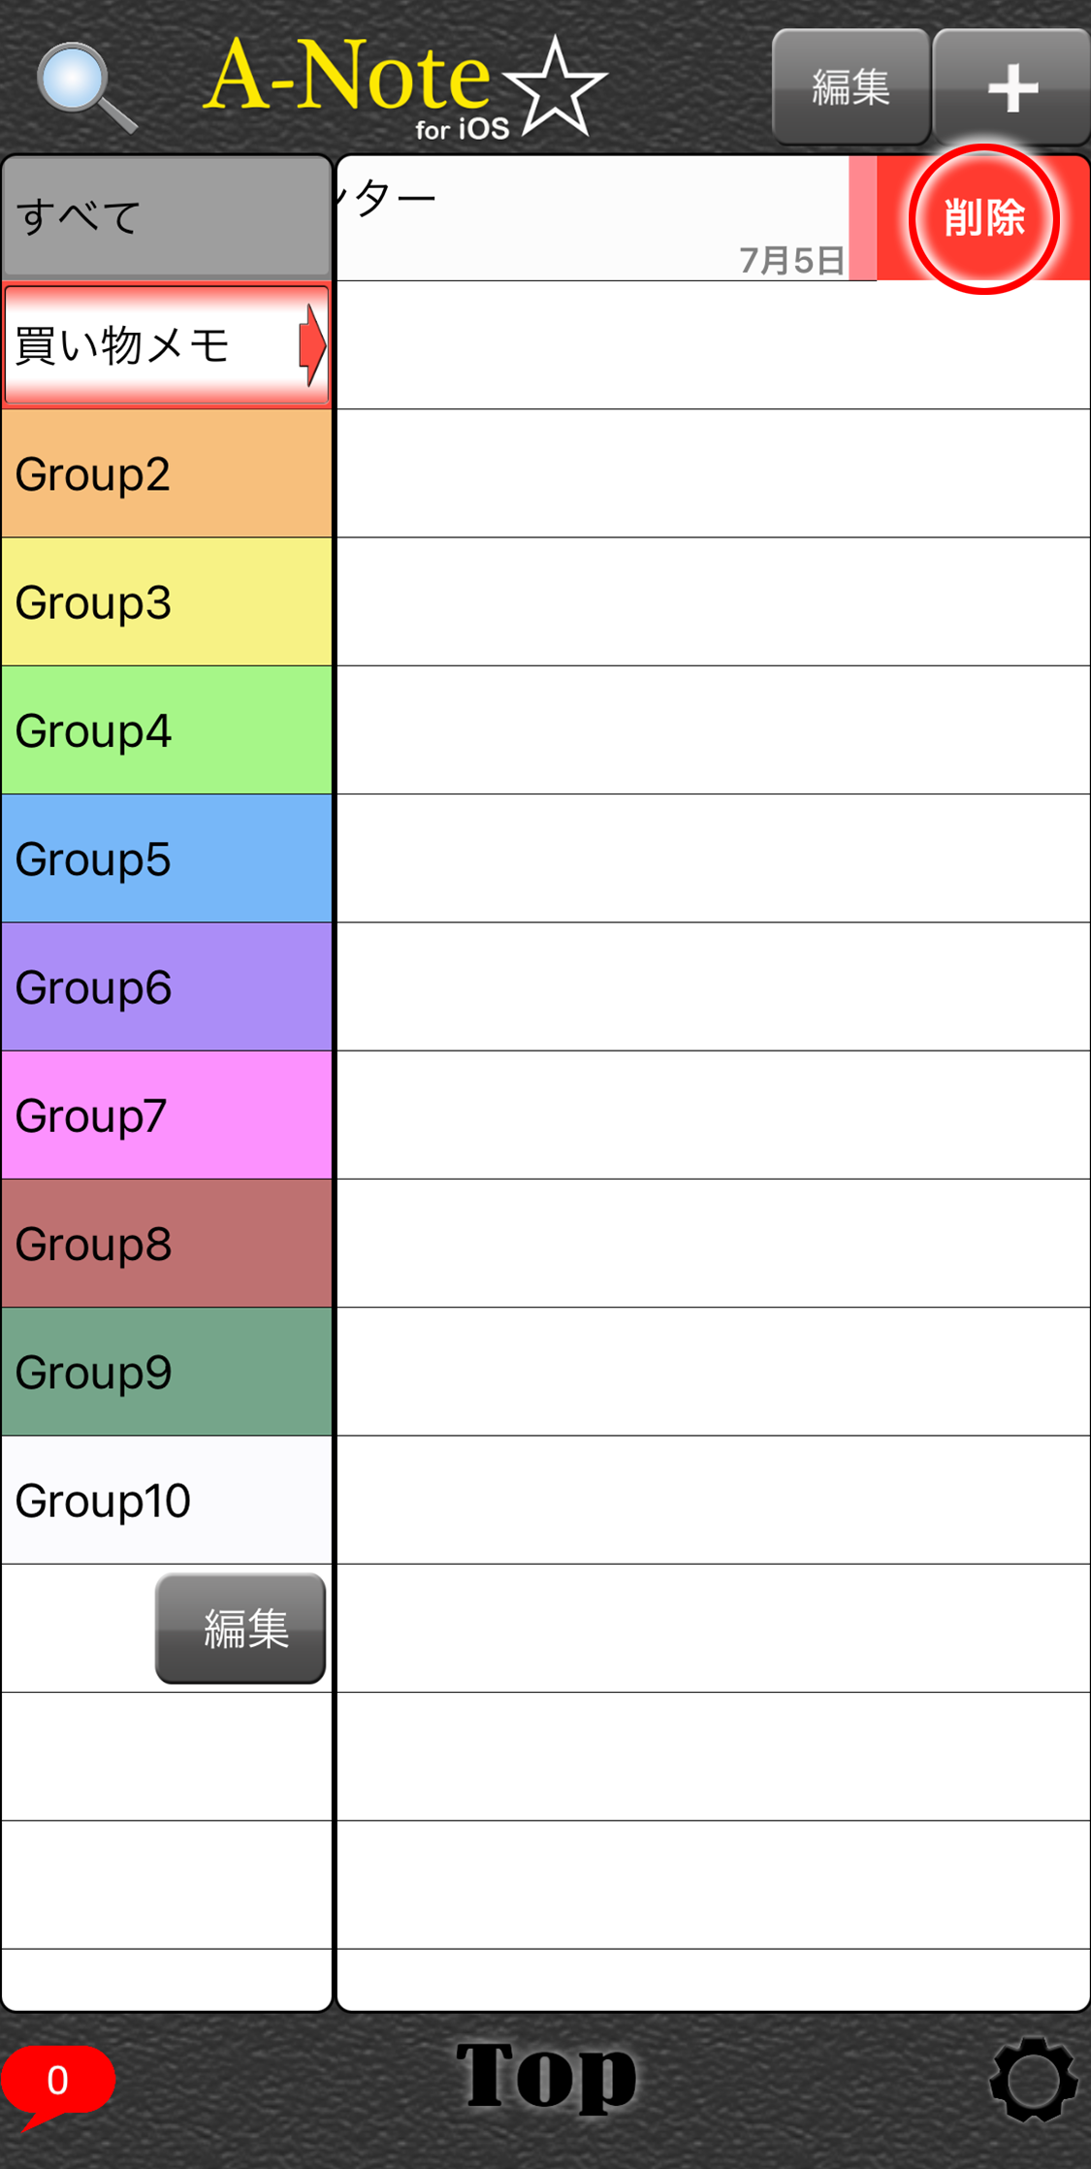Viewport: 1091px width, 2169px height.
Task: Select white Group10 entry
Action: (x=167, y=1500)
